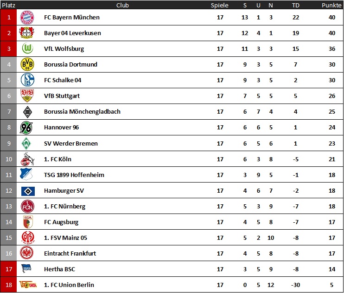The height and width of the screenshot is (293, 344).
Task: Select the VfL Wolfsburg logo
Action: pyautogui.click(x=27, y=49)
